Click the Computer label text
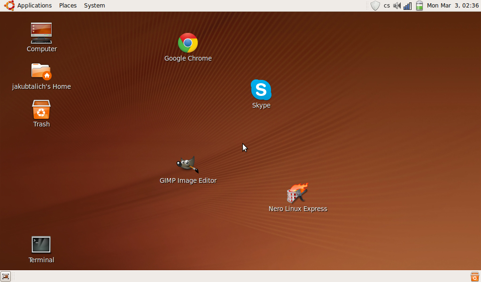The image size is (481, 282). pyautogui.click(x=42, y=49)
